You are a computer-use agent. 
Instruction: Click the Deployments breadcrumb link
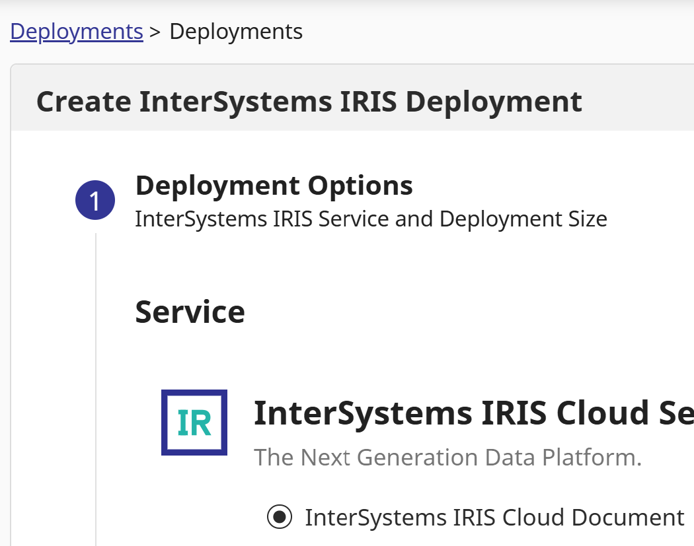[x=76, y=31]
